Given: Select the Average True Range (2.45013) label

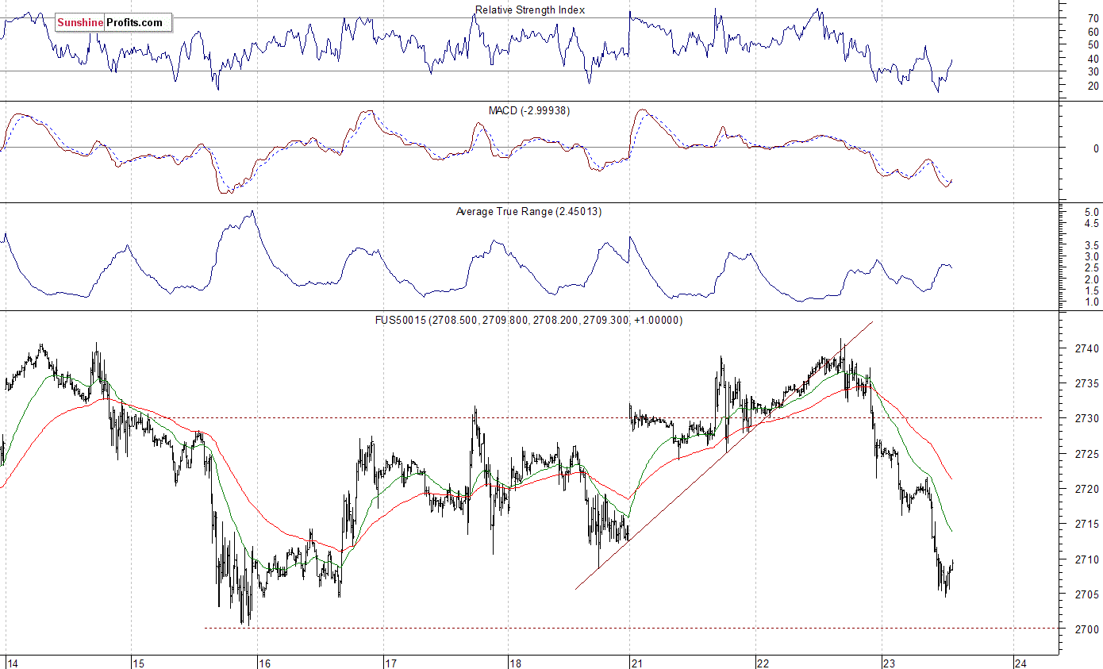Looking at the screenshot, I should (529, 211).
